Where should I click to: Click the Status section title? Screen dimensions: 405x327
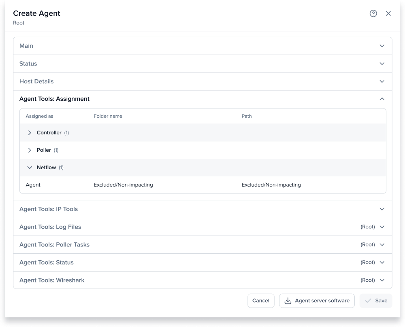(x=28, y=64)
